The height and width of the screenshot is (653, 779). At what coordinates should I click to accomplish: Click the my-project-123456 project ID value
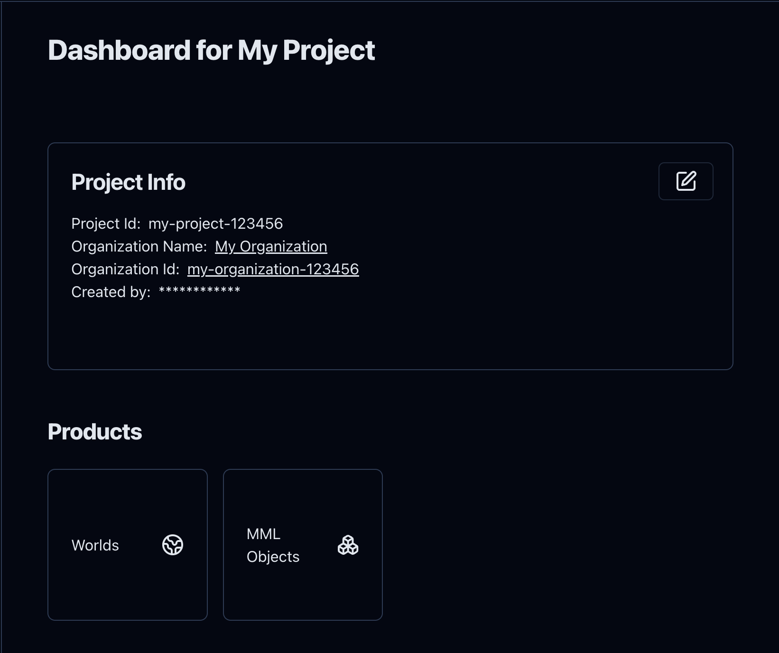[x=215, y=224]
